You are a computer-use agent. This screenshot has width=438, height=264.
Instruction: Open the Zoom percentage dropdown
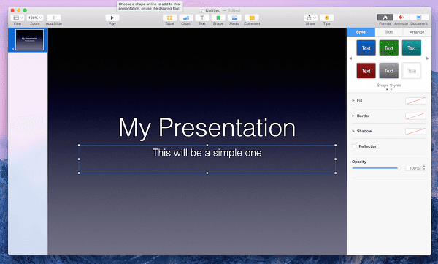(35, 18)
